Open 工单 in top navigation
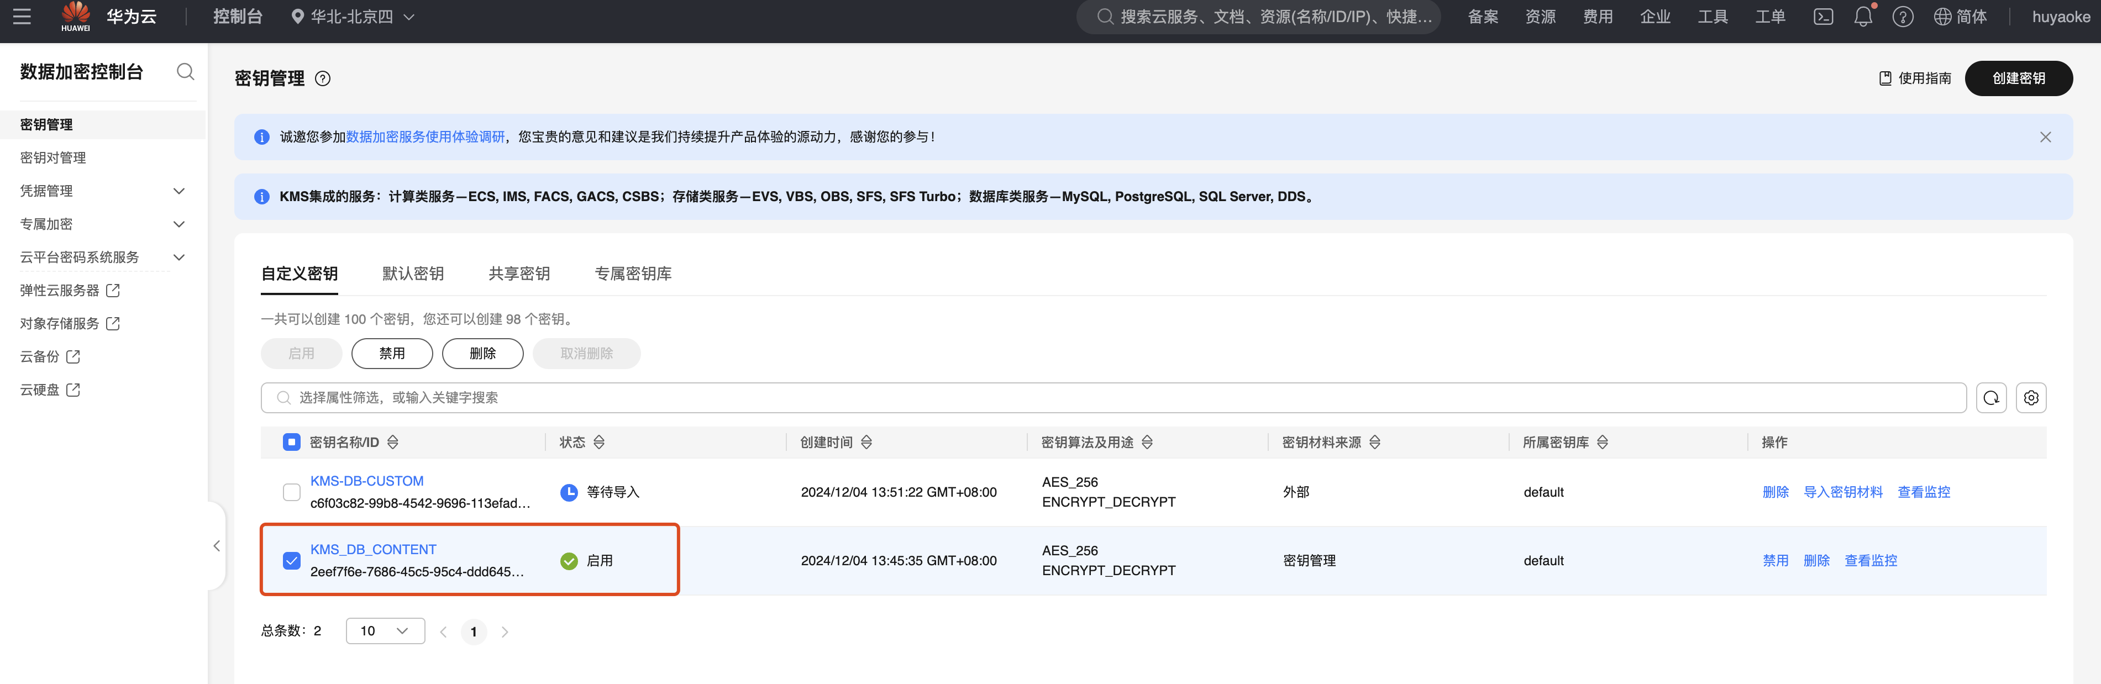The height and width of the screenshot is (684, 2101). (1770, 17)
